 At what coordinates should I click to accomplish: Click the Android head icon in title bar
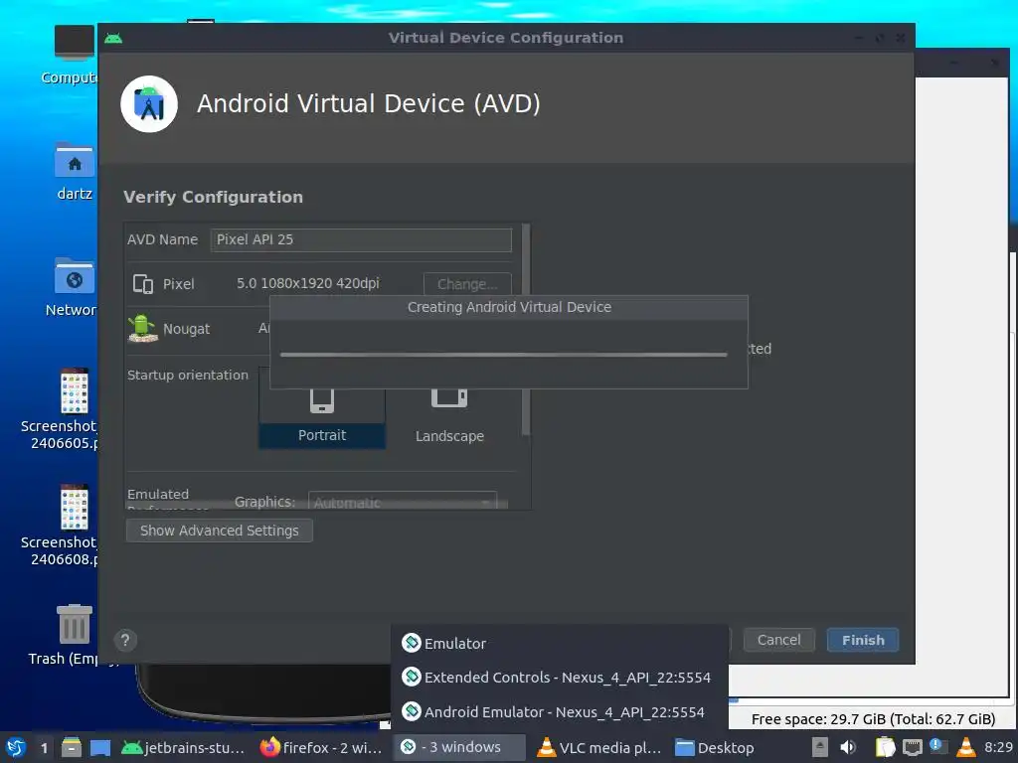(113, 39)
